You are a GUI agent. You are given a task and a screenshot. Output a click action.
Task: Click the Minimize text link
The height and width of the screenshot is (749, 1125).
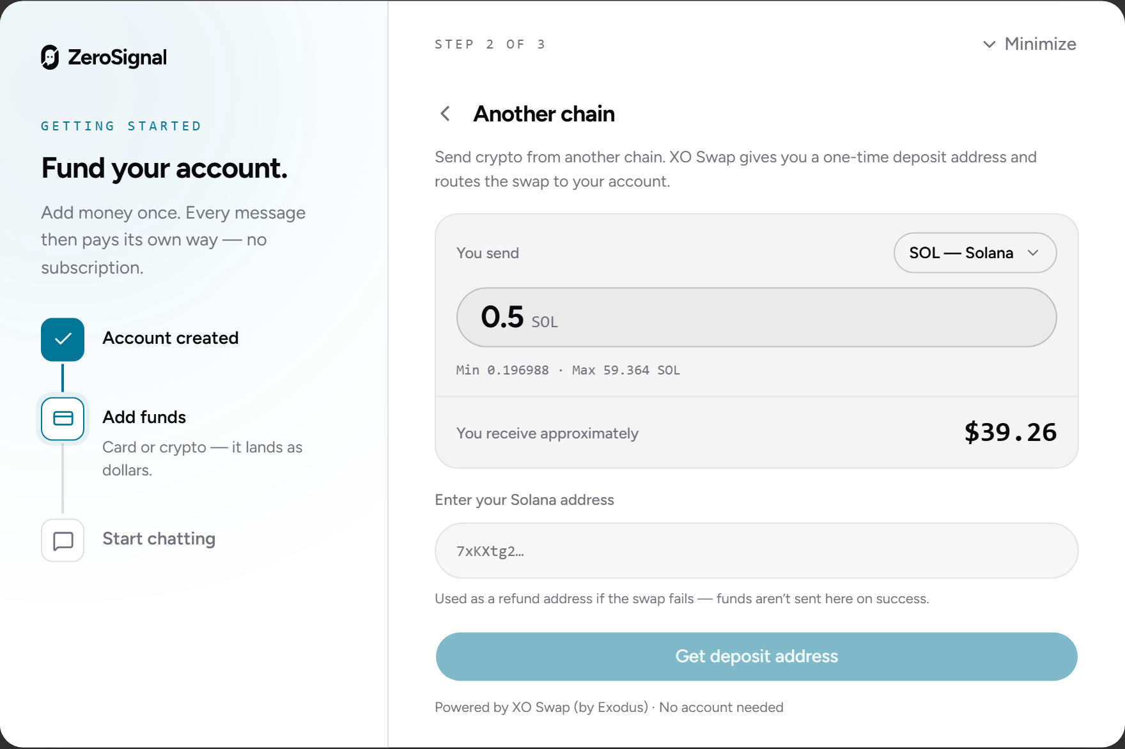[1040, 44]
